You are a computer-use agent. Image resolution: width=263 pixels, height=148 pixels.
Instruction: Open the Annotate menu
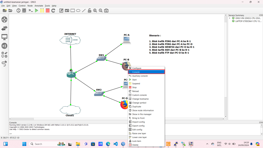pos(39,6)
